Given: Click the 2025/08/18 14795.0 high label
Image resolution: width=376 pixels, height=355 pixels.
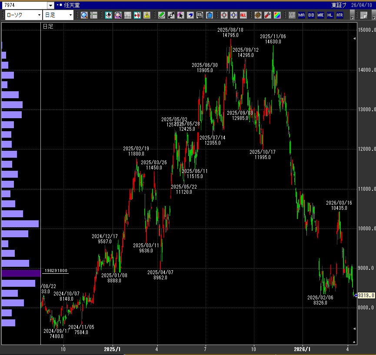Looking at the screenshot, I should [230, 33].
